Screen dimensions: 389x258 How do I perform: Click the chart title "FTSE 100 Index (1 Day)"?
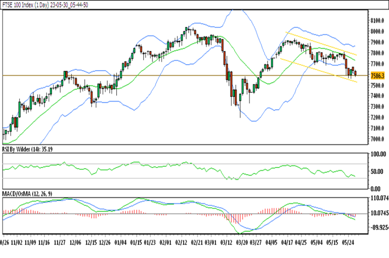(26, 5)
